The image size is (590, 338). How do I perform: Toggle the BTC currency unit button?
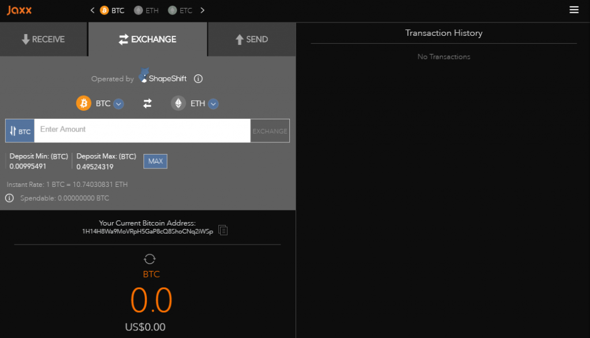(x=20, y=131)
